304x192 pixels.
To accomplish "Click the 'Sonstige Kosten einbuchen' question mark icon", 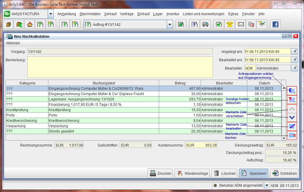I will 292,100.
